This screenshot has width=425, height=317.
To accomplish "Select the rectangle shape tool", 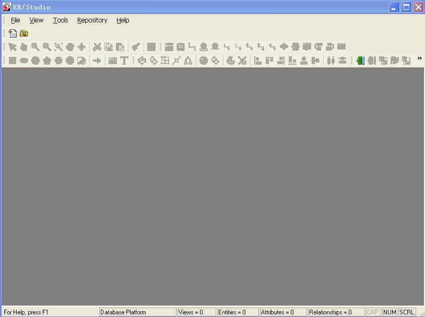I will (x=13, y=60).
